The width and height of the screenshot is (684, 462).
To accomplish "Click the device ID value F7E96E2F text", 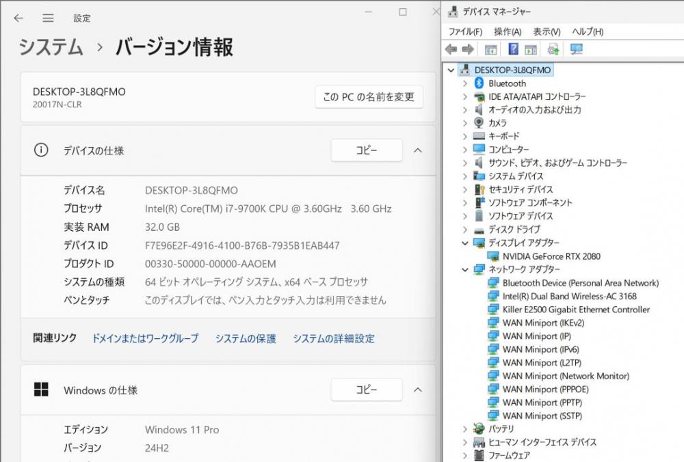I will (x=242, y=245).
